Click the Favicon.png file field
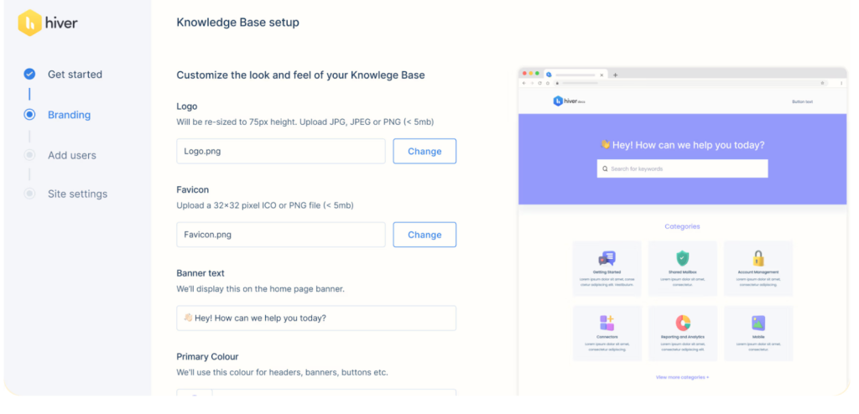This screenshot has width=859, height=414. click(281, 235)
